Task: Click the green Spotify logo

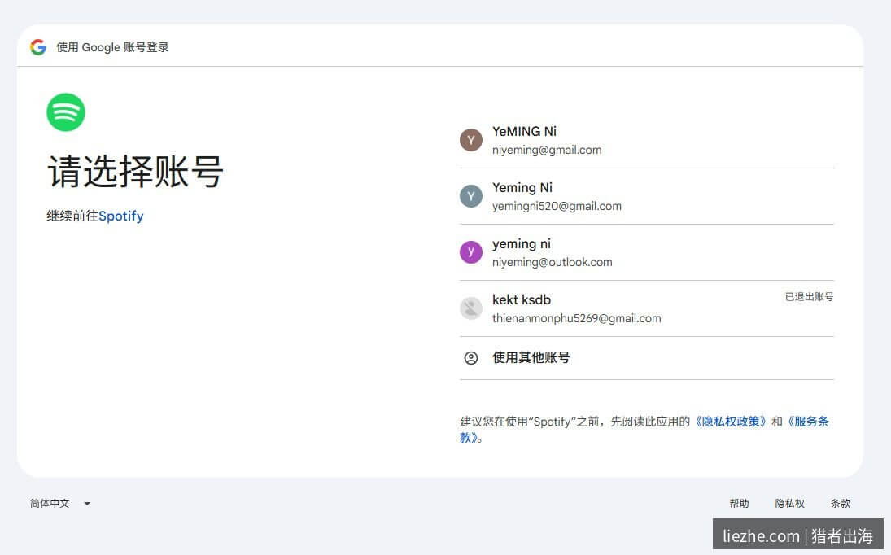Action: click(x=66, y=112)
